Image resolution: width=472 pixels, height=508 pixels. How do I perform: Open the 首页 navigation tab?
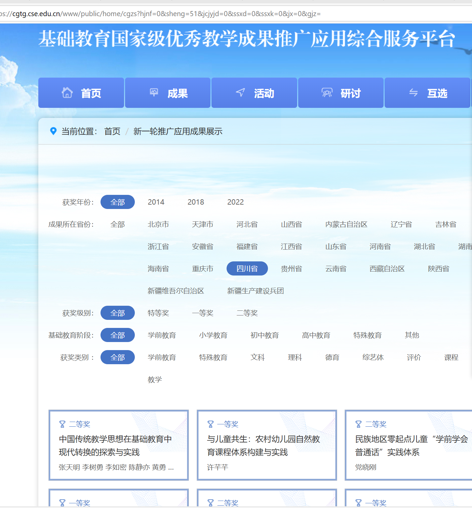click(x=81, y=93)
